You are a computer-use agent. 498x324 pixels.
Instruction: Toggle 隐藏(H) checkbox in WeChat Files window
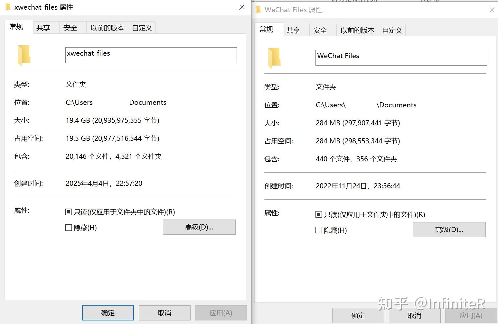pos(318,230)
